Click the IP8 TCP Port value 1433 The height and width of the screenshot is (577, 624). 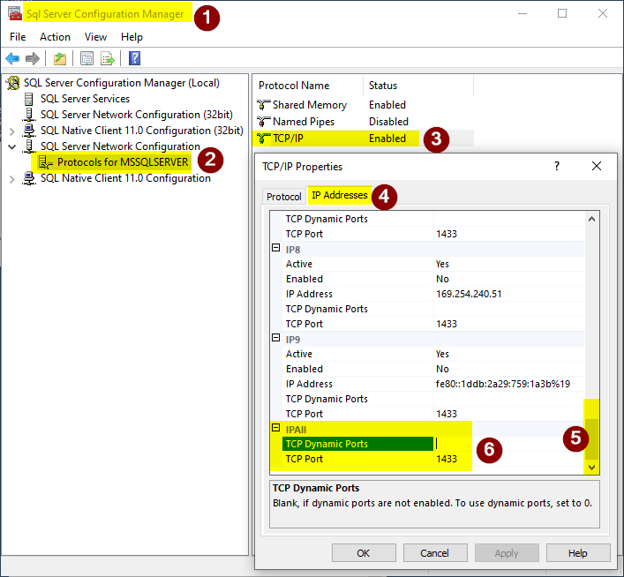coord(447,324)
